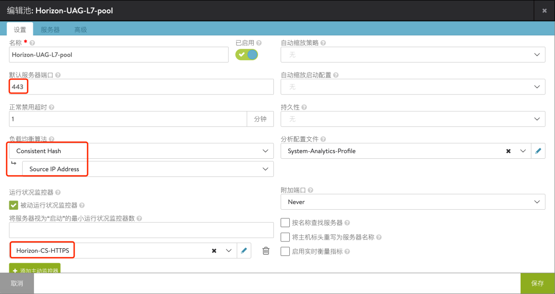Open help icon next to 分析配置文件

point(323,139)
